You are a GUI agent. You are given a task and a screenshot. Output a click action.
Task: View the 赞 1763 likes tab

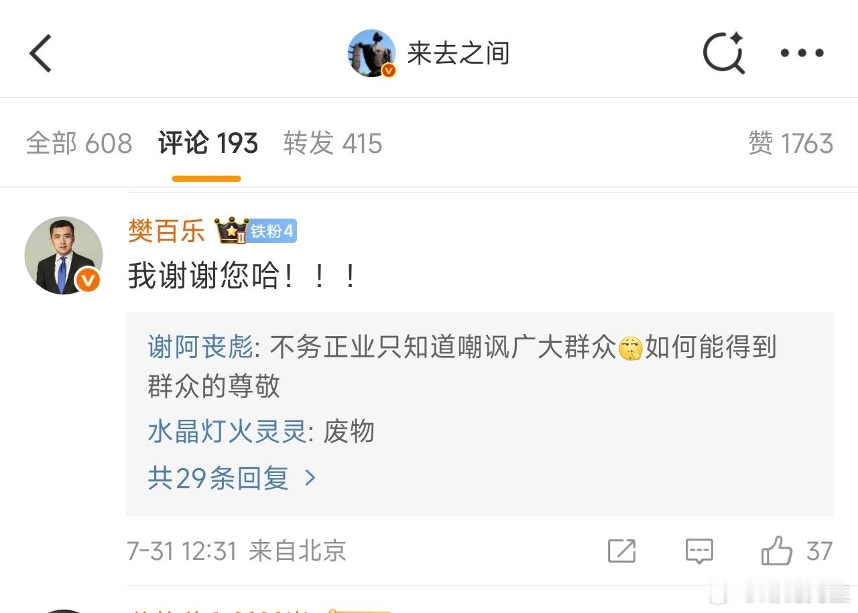tap(790, 144)
